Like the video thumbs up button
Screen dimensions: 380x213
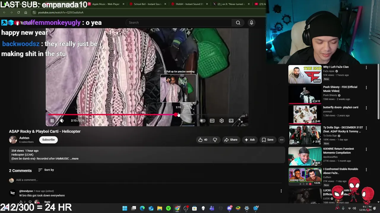[x=203, y=140]
